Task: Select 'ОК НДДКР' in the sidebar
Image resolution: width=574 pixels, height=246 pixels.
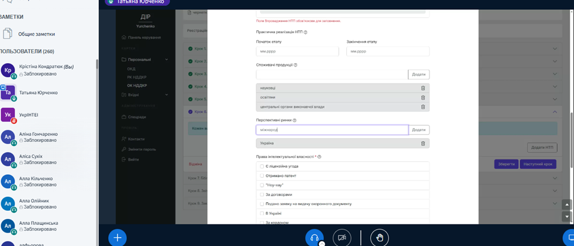Action: pyautogui.click(x=137, y=85)
